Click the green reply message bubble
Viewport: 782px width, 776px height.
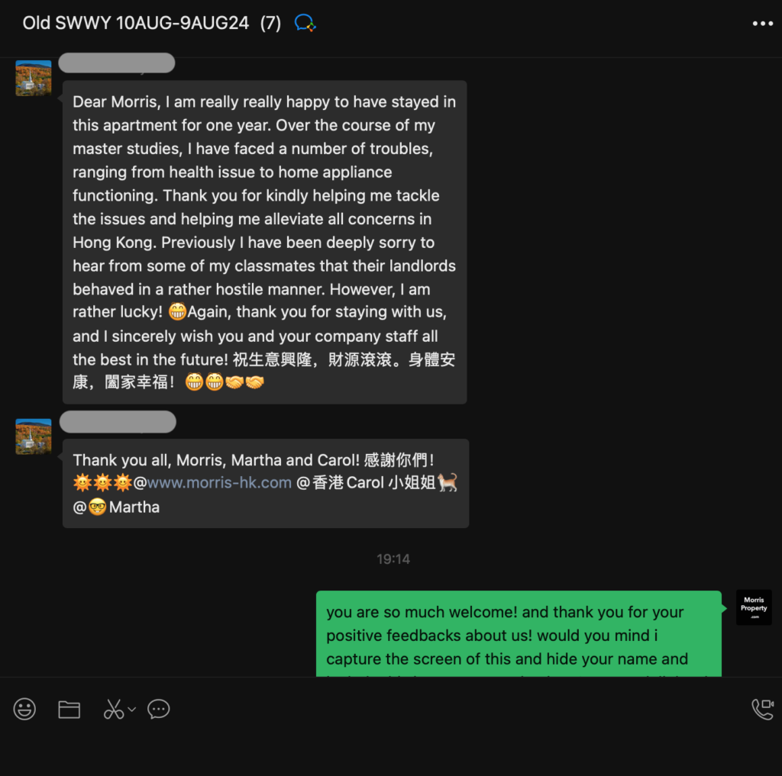[519, 633]
